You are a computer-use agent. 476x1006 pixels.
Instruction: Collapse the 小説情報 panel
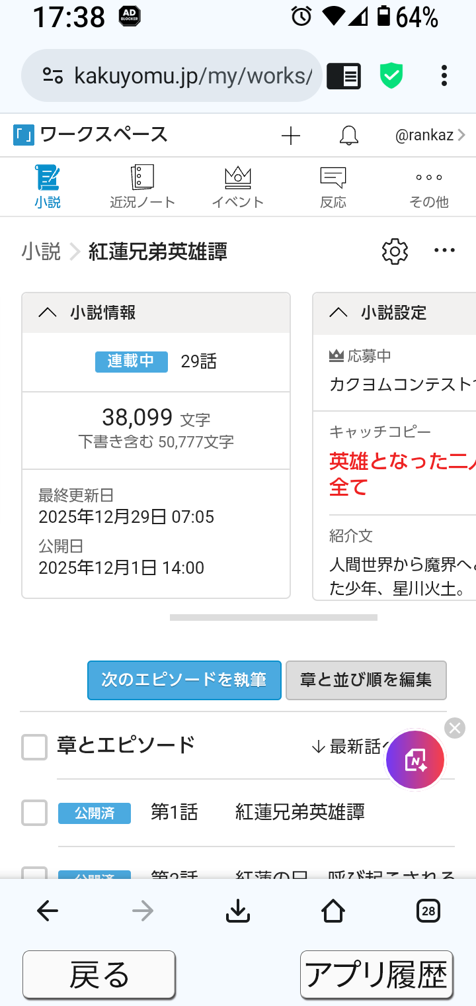click(48, 313)
